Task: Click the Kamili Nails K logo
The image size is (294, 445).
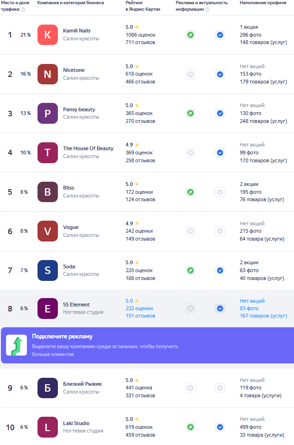Action: 48,35
